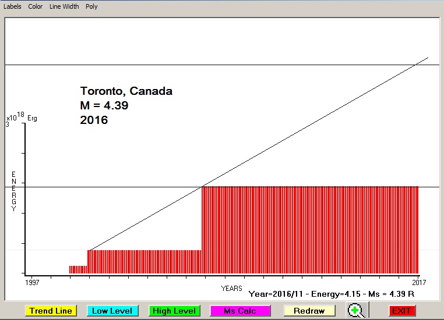444x320 pixels.
Task: Click the 2017 end year on axis
Action: 418,282
